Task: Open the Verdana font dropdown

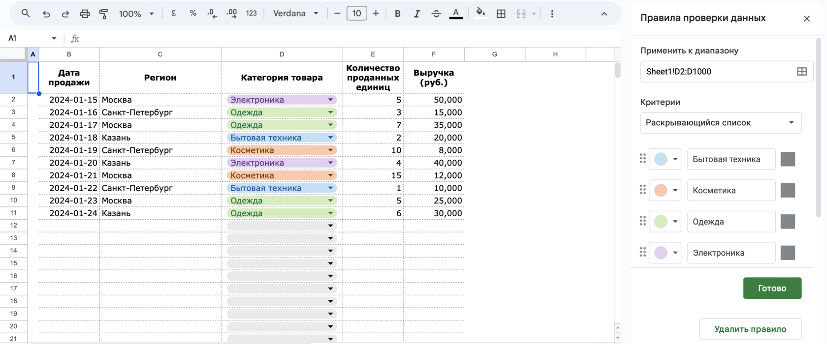Action: [295, 14]
